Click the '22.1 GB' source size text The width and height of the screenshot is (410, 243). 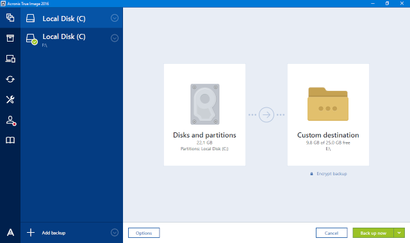pos(204,143)
